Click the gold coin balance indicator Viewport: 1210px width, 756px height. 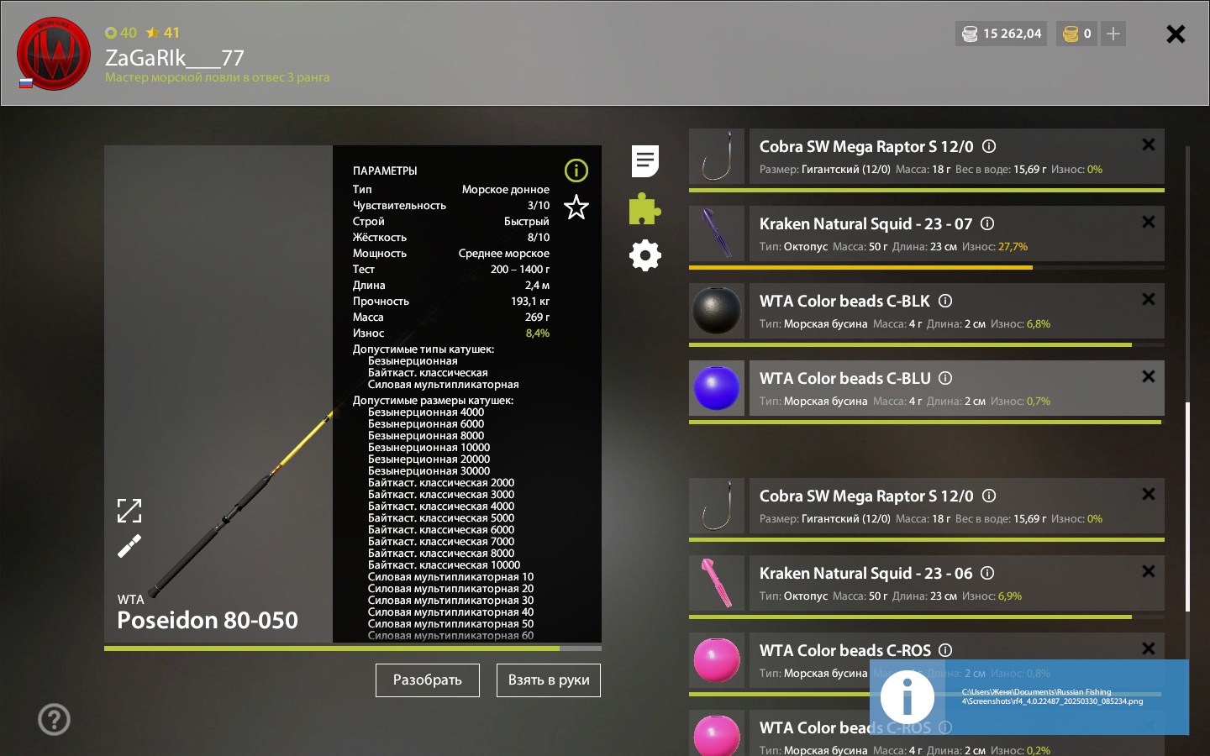(x=1076, y=34)
